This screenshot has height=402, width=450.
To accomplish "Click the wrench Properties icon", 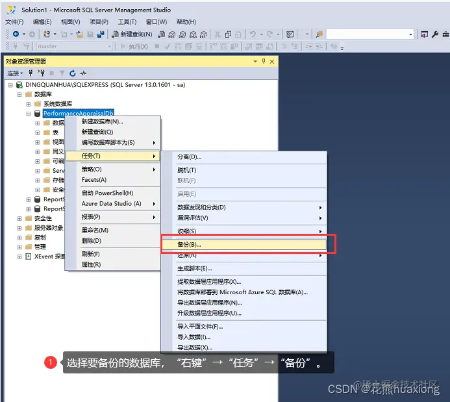I will (435, 34).
